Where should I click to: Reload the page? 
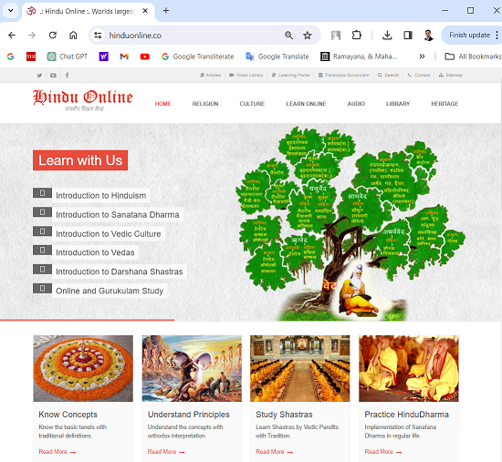click(x=53, y=36)
